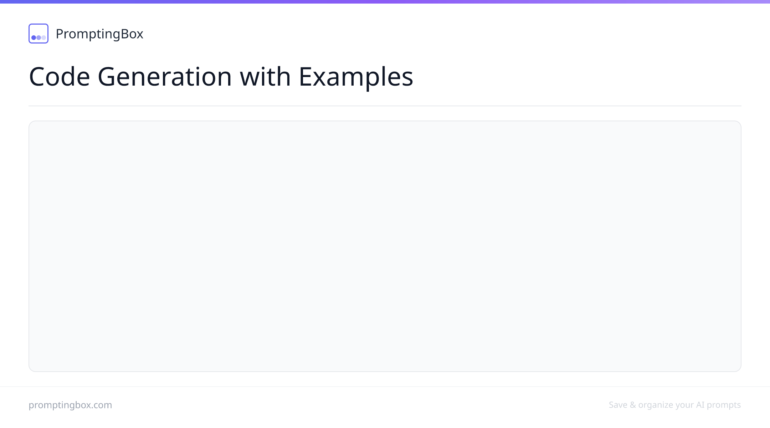The height and width of the screenshot is (428, 770).
Task: Click the horizontal divider below the title
Action: pos(385,106)
